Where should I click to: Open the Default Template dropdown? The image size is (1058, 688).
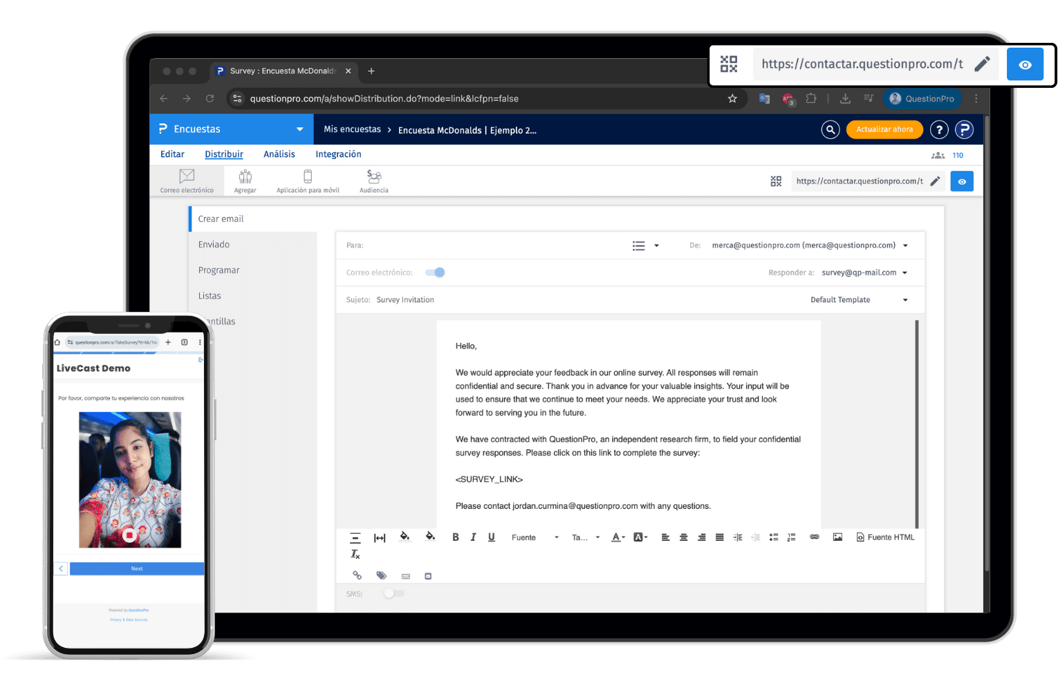point(859,300)
